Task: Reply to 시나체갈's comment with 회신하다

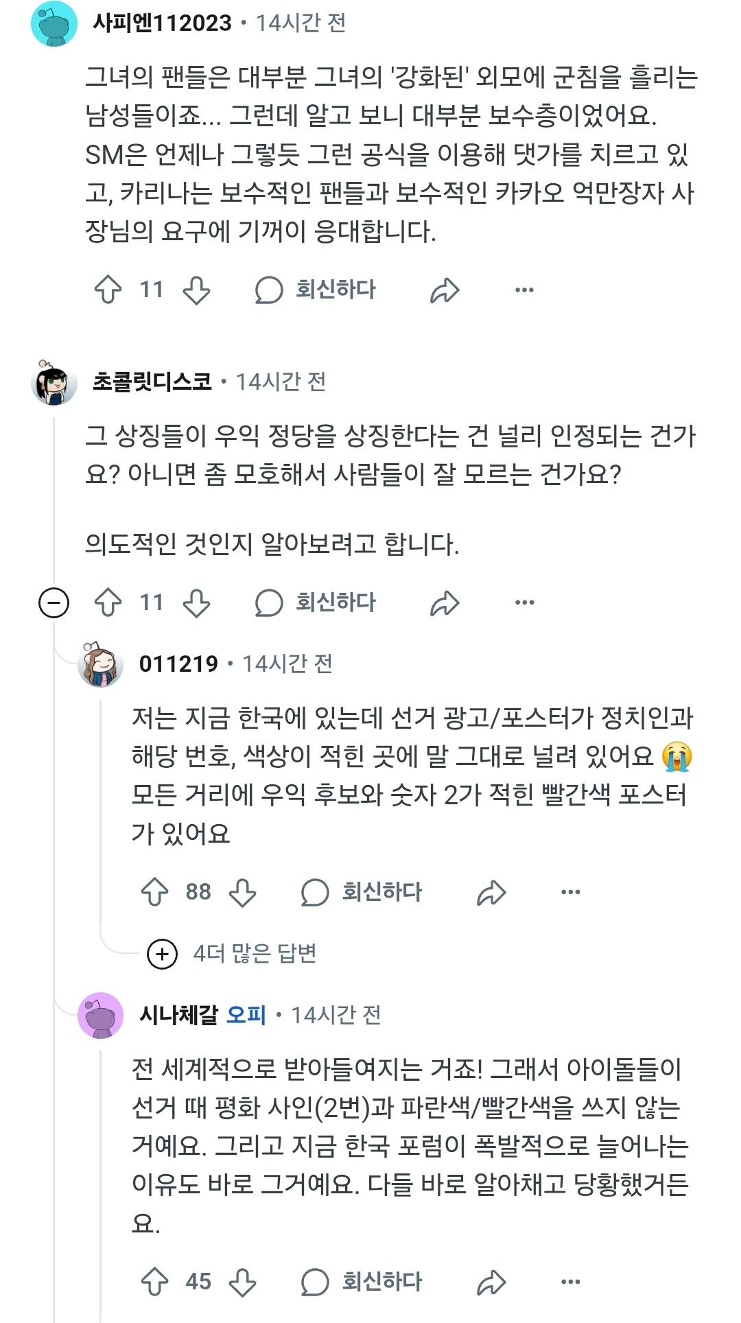Action: click(362, 1282)
